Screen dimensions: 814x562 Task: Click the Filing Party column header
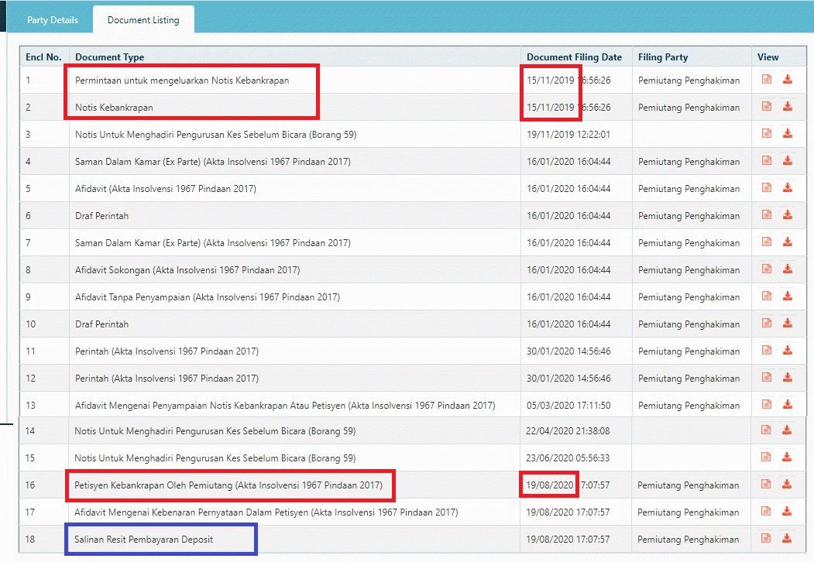tap(663, 57)
